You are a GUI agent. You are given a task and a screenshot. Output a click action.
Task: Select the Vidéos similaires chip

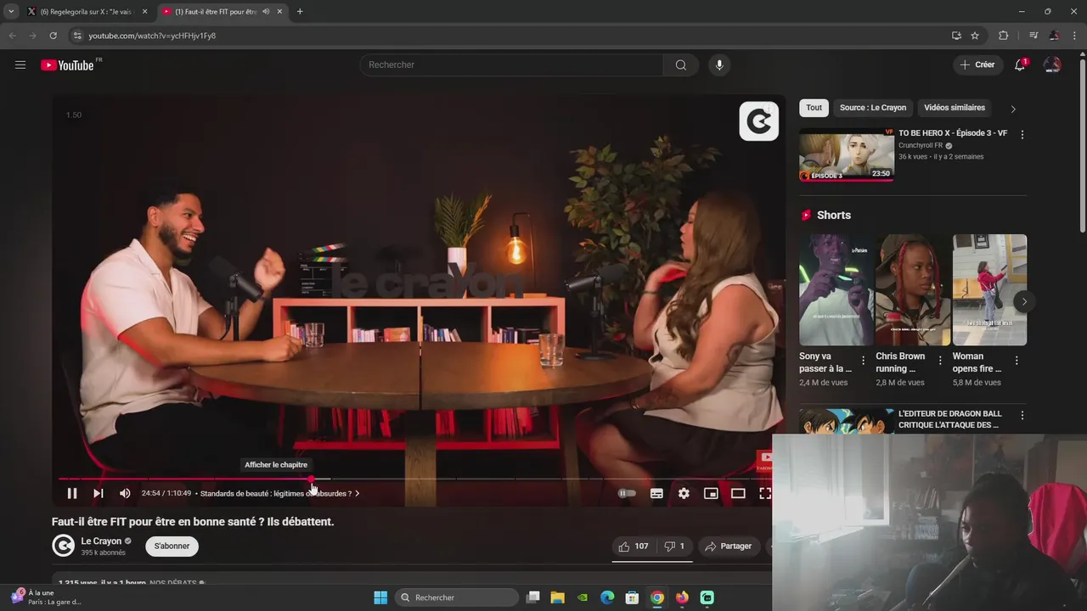click(955, 108)
